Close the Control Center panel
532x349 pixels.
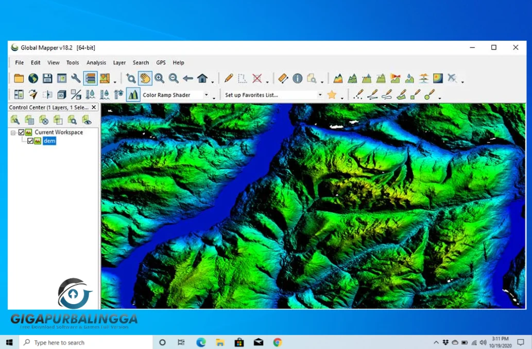click(94, 107)
